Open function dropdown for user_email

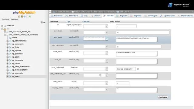(x=96, y=53)
